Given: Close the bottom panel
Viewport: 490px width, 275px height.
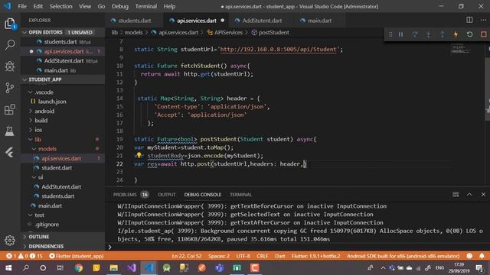Looking at the screenshot, I should (x=483, y=194).
